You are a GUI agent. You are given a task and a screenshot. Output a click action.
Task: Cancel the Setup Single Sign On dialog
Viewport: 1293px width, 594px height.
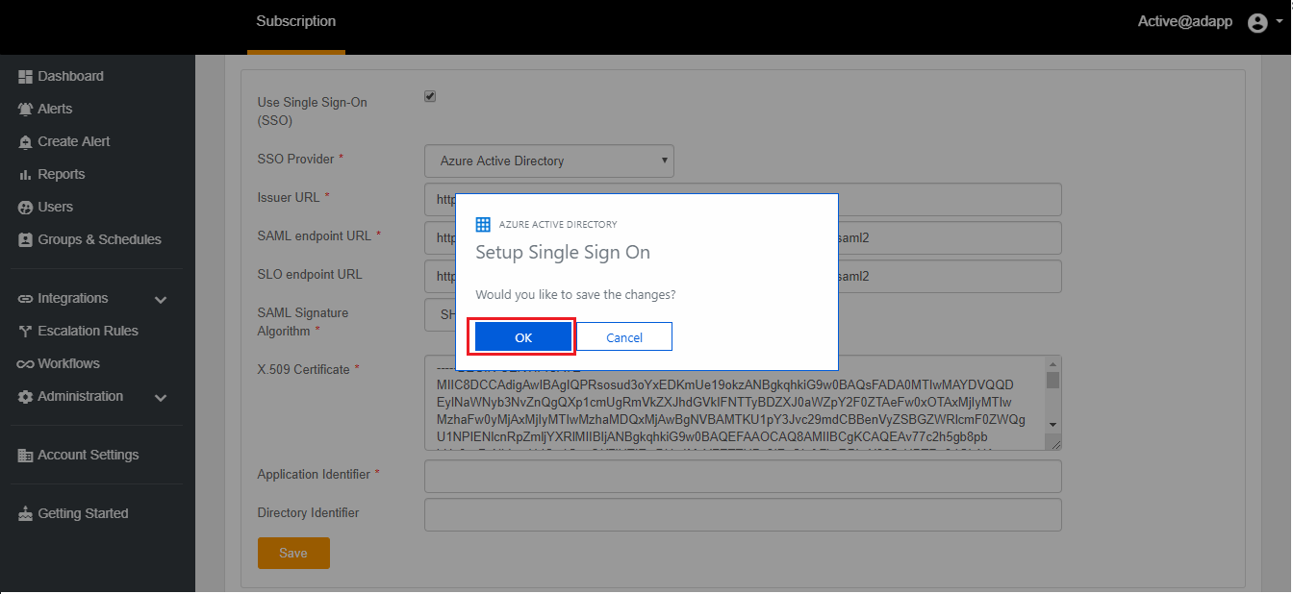click(x=624, y=337)
